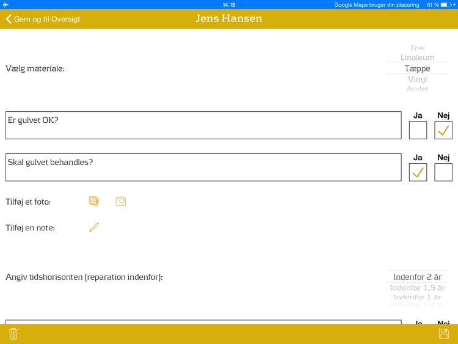The width and height of the screenshot is (458, 344).
Task: Tap the floppy disk save icon
Action: click(x=444, y=334)
